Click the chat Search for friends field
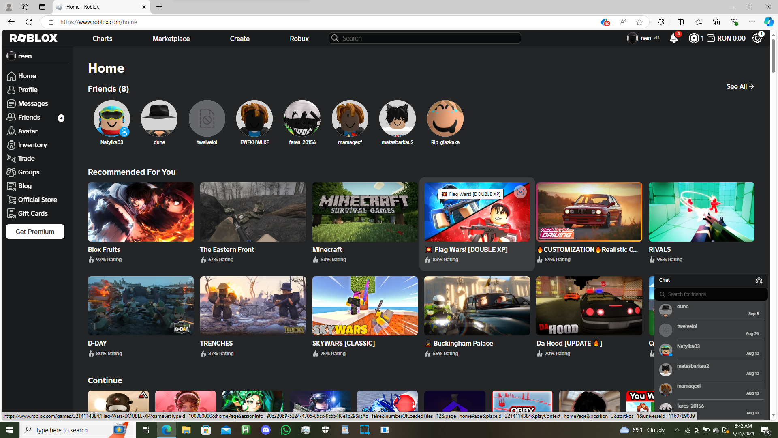The height and width of the screenshot is (438, 778). (x=711, y=294)
